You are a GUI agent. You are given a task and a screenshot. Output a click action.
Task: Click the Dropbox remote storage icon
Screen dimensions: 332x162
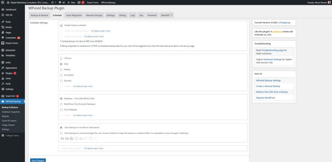pos(76,138)
